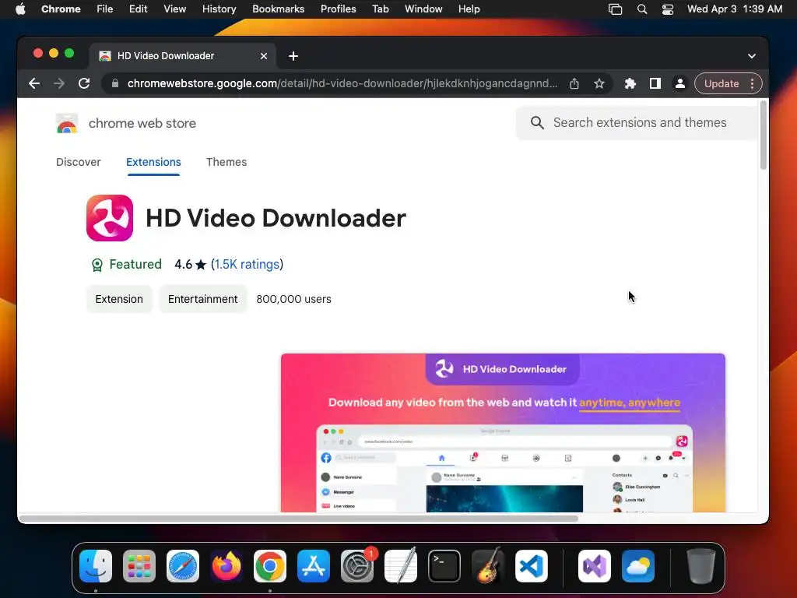This screenshot has height=598, width=797.
Task: Open the Profiles menu
Action: 338,9
